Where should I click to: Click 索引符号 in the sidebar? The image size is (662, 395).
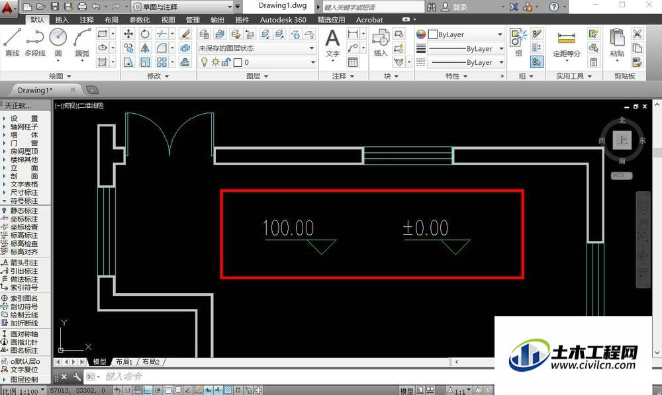[x=24, y=287]
